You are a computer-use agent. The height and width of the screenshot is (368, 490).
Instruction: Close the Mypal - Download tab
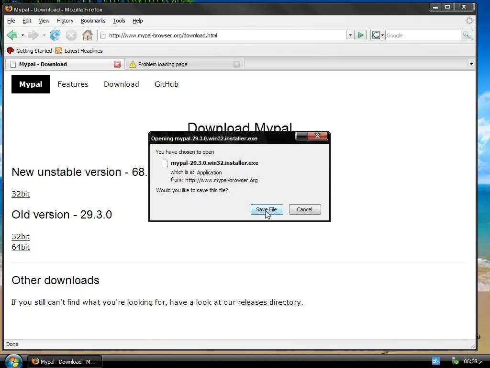pyautogui.click(x=117, y=64)
